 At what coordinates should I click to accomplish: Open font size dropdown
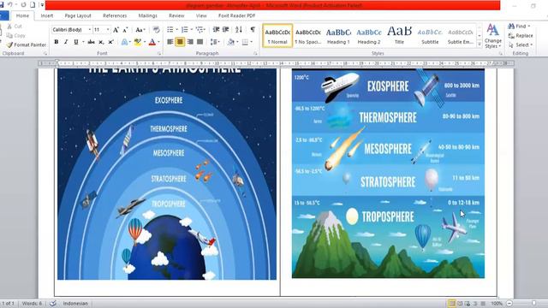click(x=108, y=30)
